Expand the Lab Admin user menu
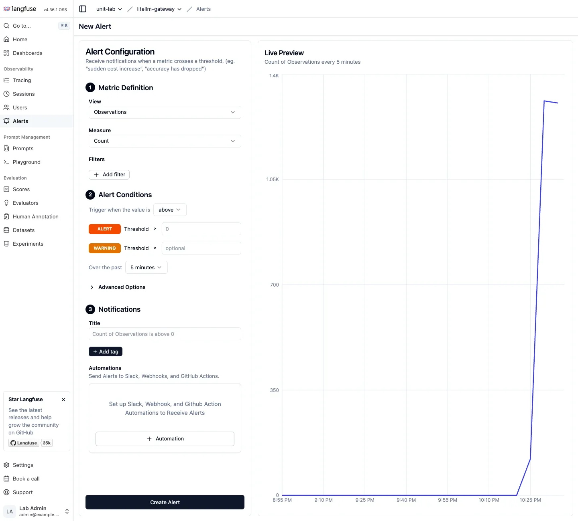 (x=37, y=511)
